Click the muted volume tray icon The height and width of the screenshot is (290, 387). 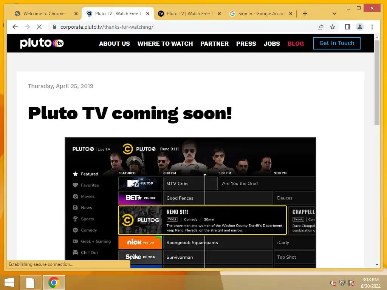click(x=333, y=283)
